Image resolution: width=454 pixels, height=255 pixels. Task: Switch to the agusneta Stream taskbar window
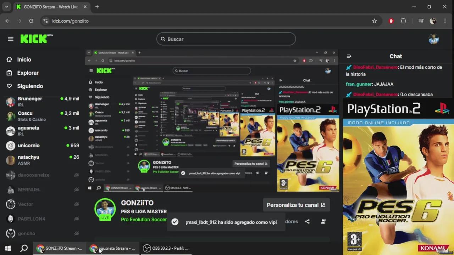click(112, 248)
